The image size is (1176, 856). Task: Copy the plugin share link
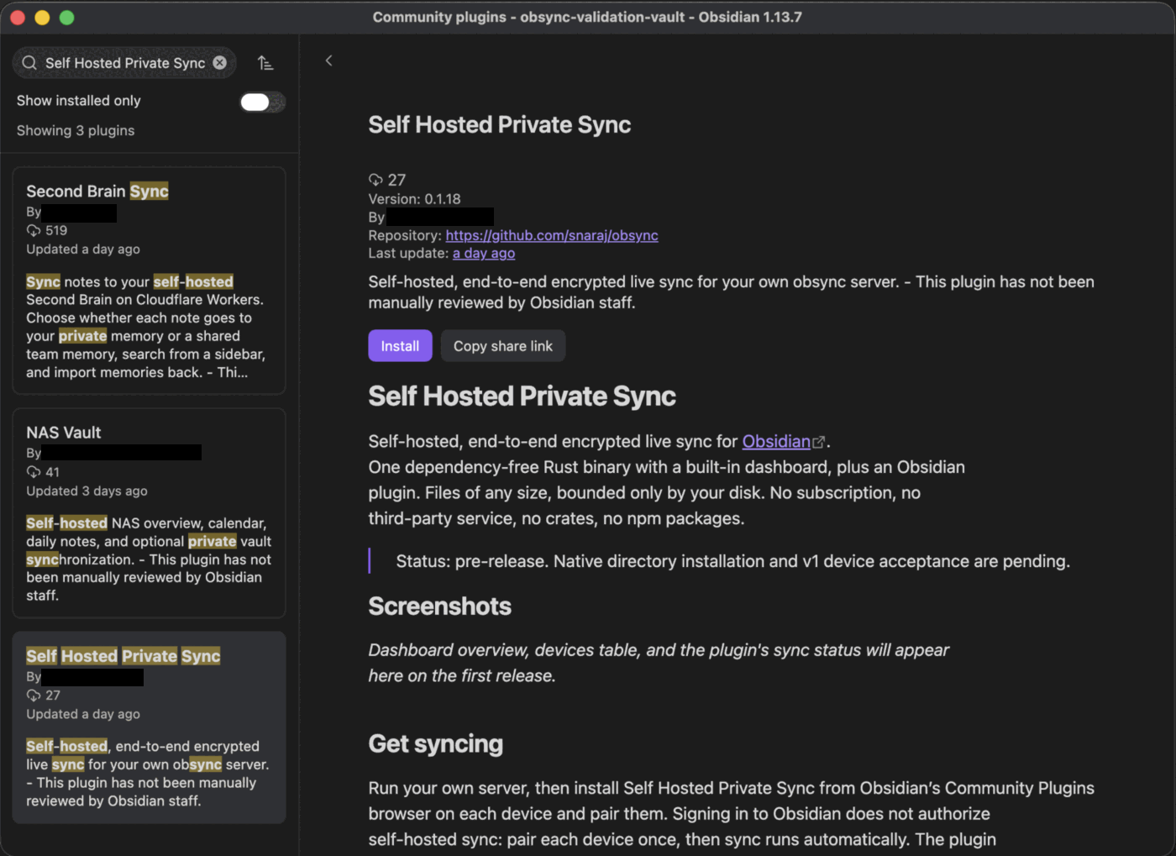tap(503, 346)
